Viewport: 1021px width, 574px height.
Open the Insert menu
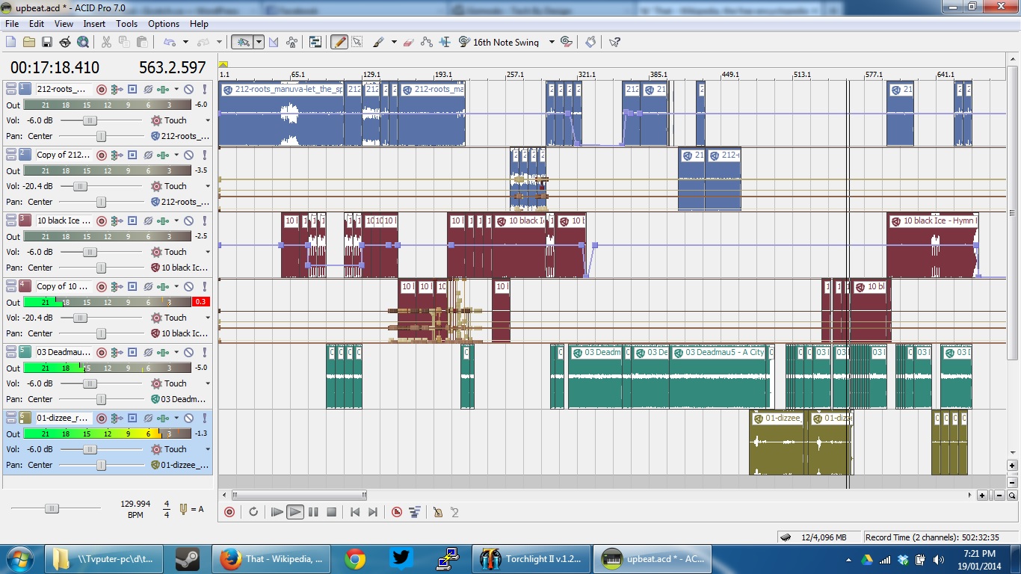coord(94,24)
